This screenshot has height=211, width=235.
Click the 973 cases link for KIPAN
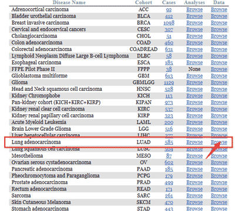pos(169,103)
